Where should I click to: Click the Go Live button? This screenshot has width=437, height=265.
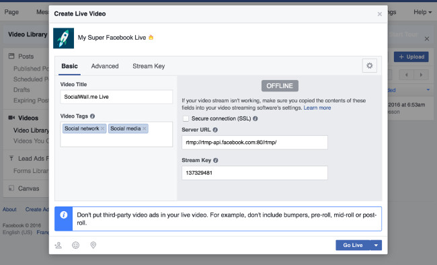353,245
